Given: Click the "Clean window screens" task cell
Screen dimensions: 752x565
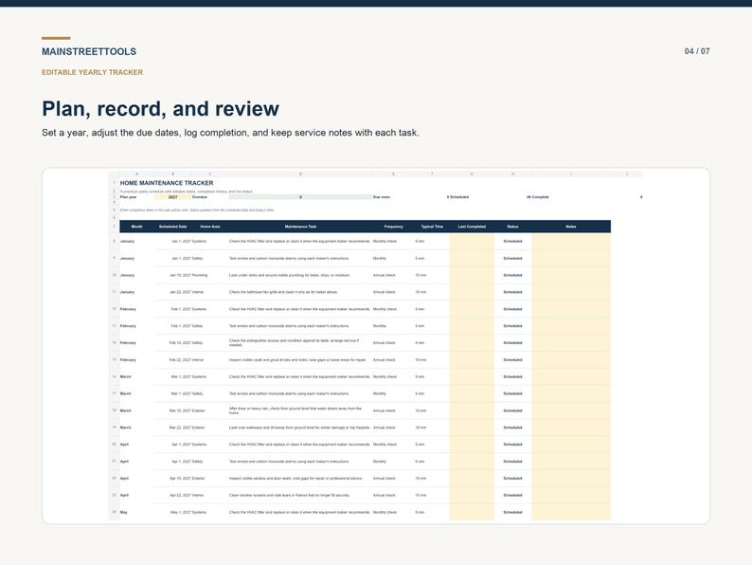Looking at the screenshot, I should point(289,496).
